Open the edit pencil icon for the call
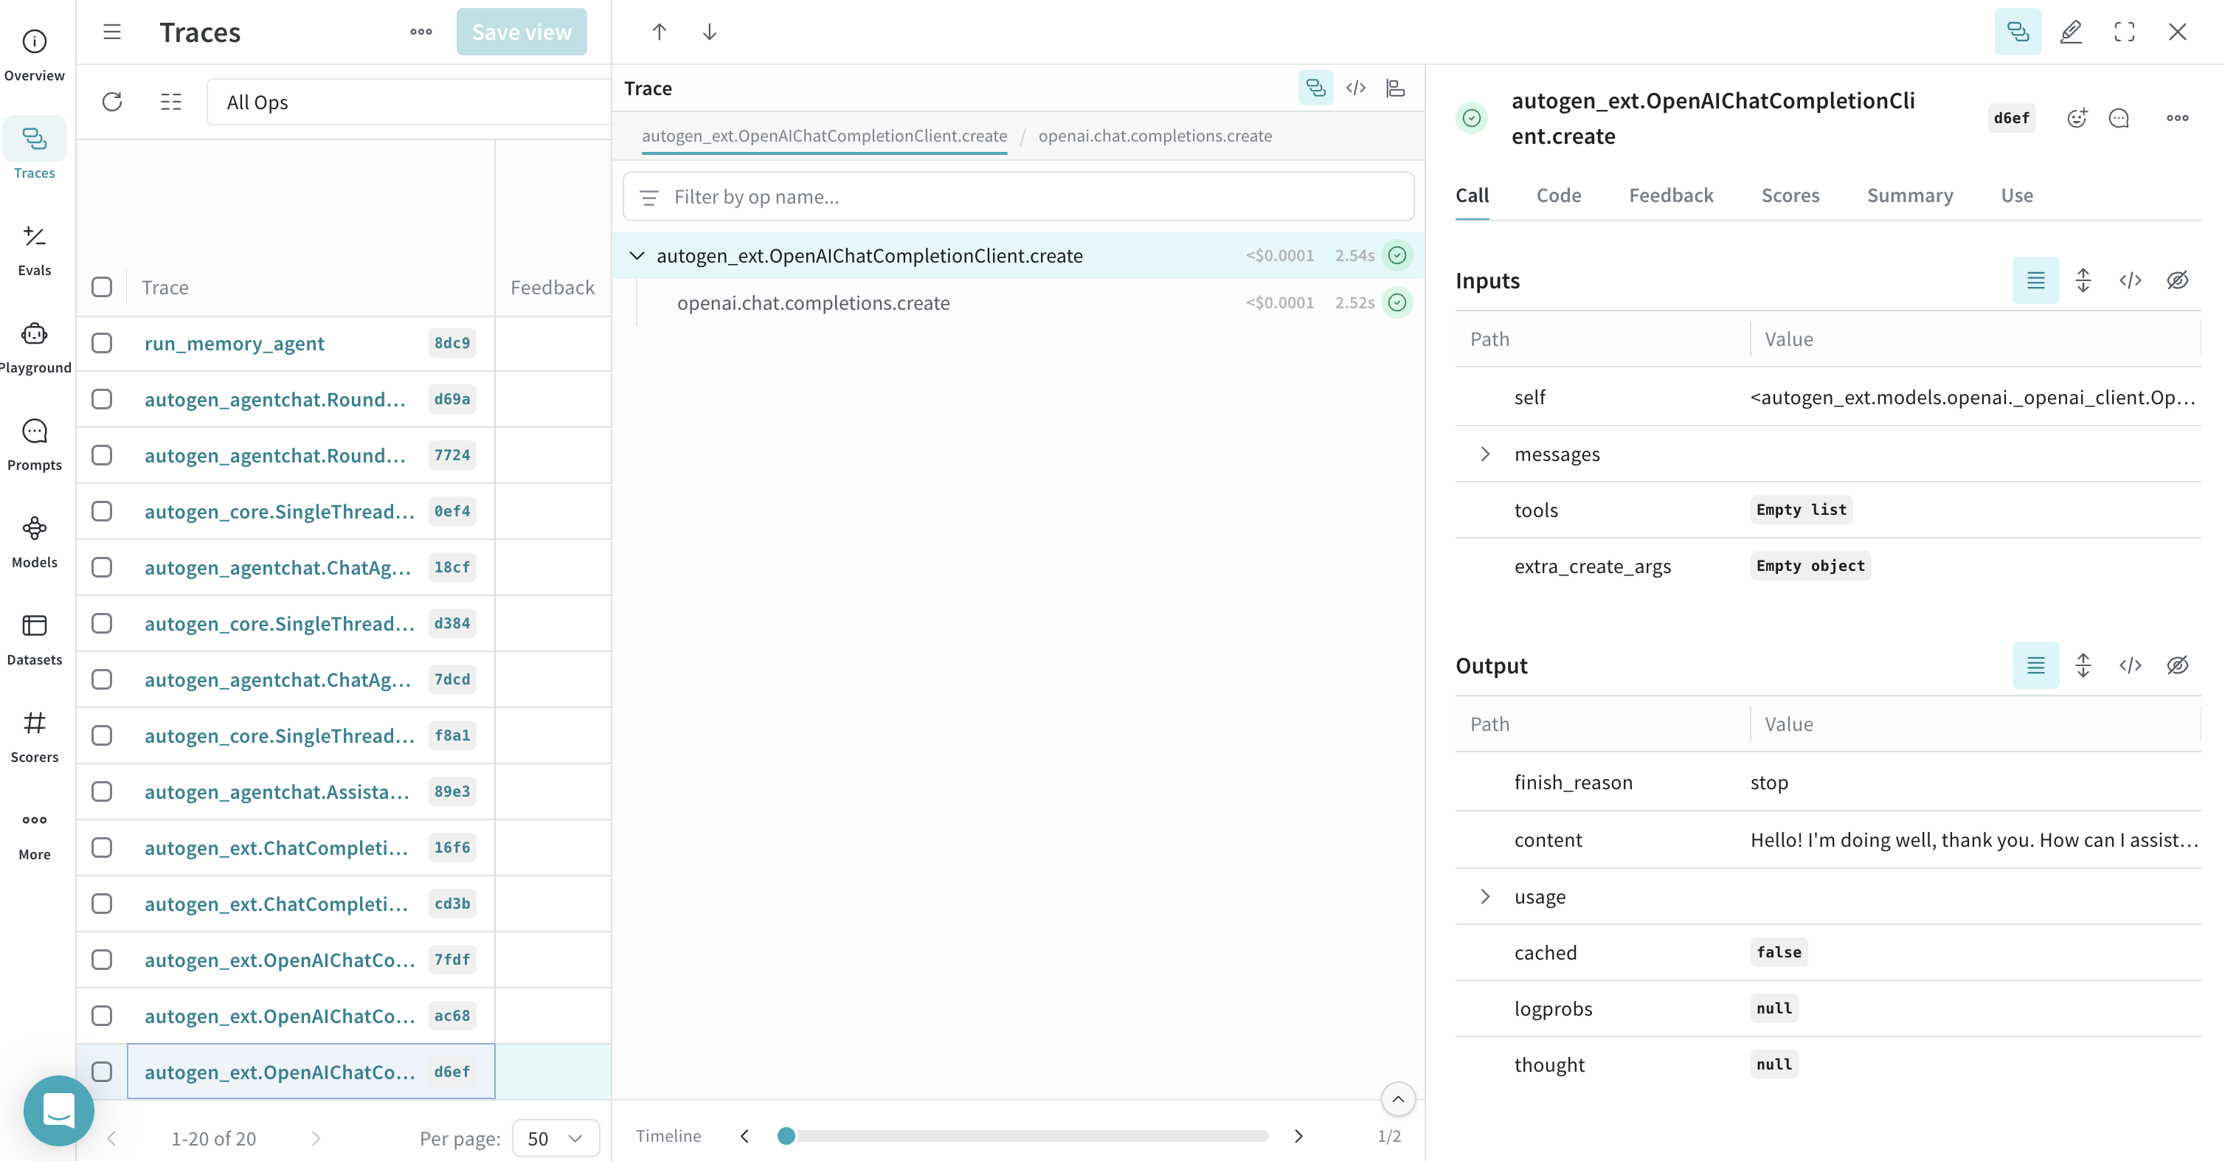 pyautogui.click(x=2072, y=31)
